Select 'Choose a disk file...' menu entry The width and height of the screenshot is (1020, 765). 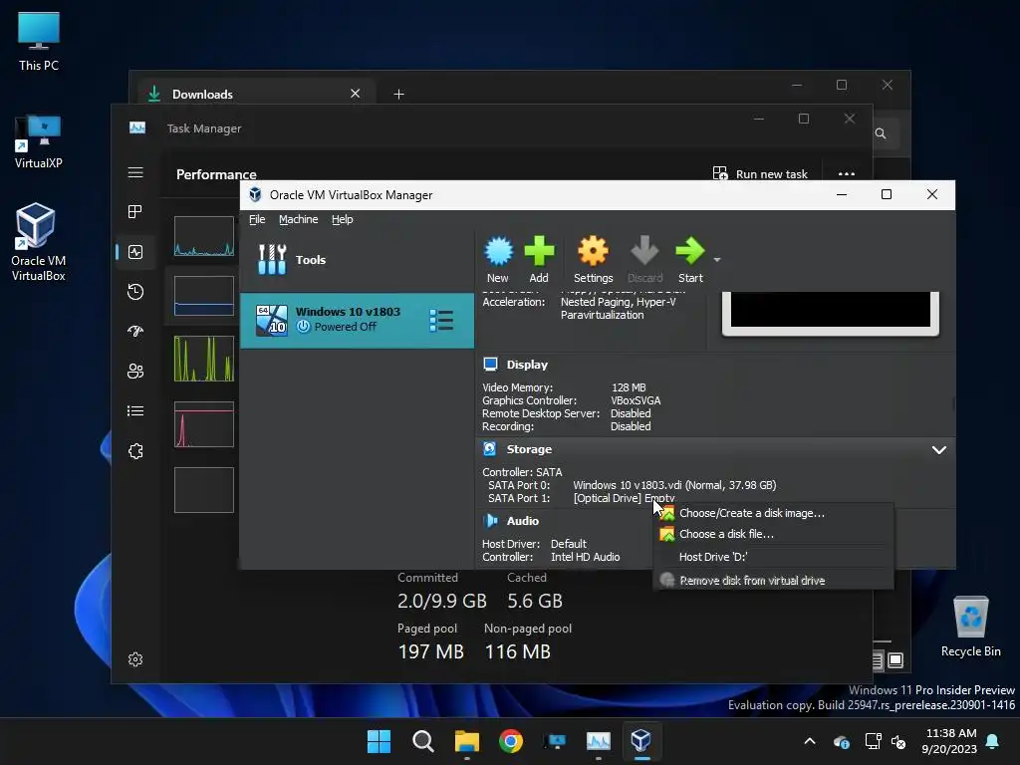[773, 534]
